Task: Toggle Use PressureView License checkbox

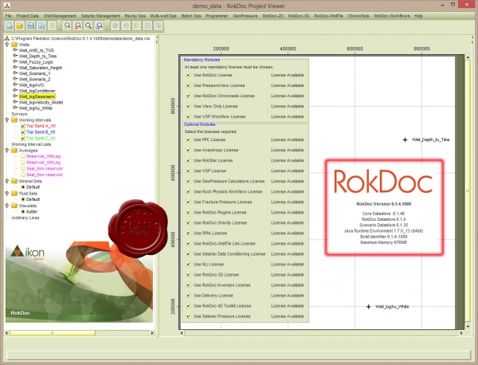Action: pos(188,85)
